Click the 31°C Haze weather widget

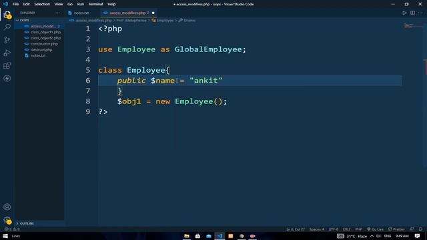357,236
